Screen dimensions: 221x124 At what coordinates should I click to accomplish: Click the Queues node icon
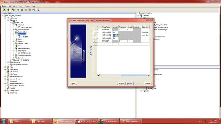point(16,58)
